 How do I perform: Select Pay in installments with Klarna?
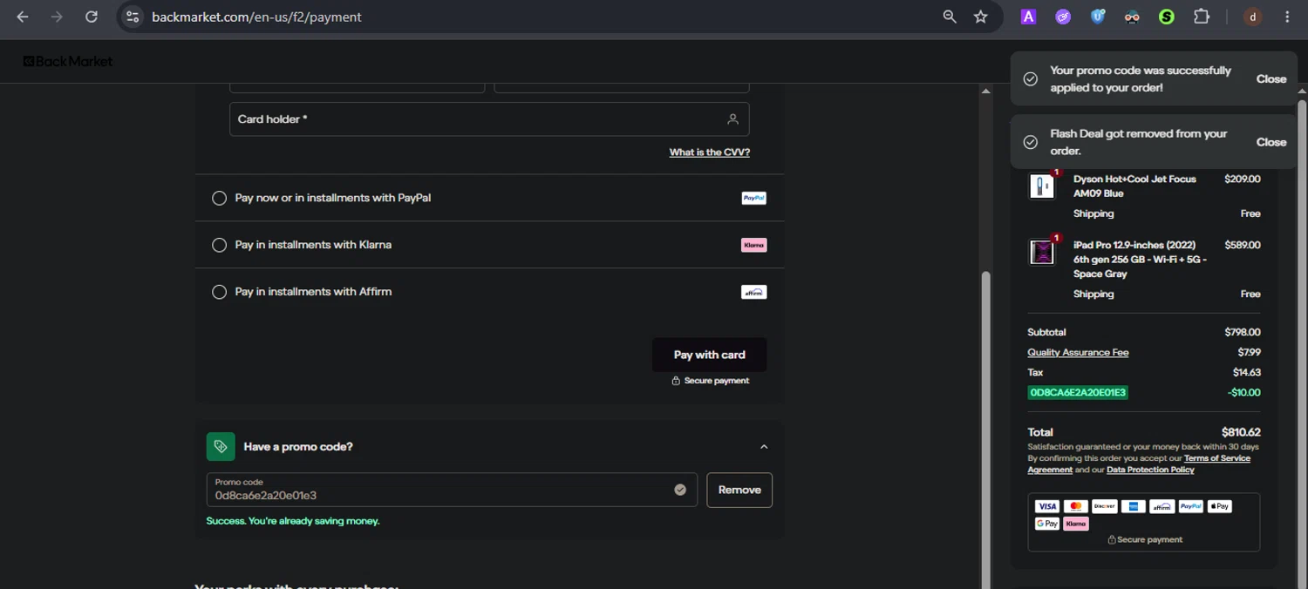[219, 245]
